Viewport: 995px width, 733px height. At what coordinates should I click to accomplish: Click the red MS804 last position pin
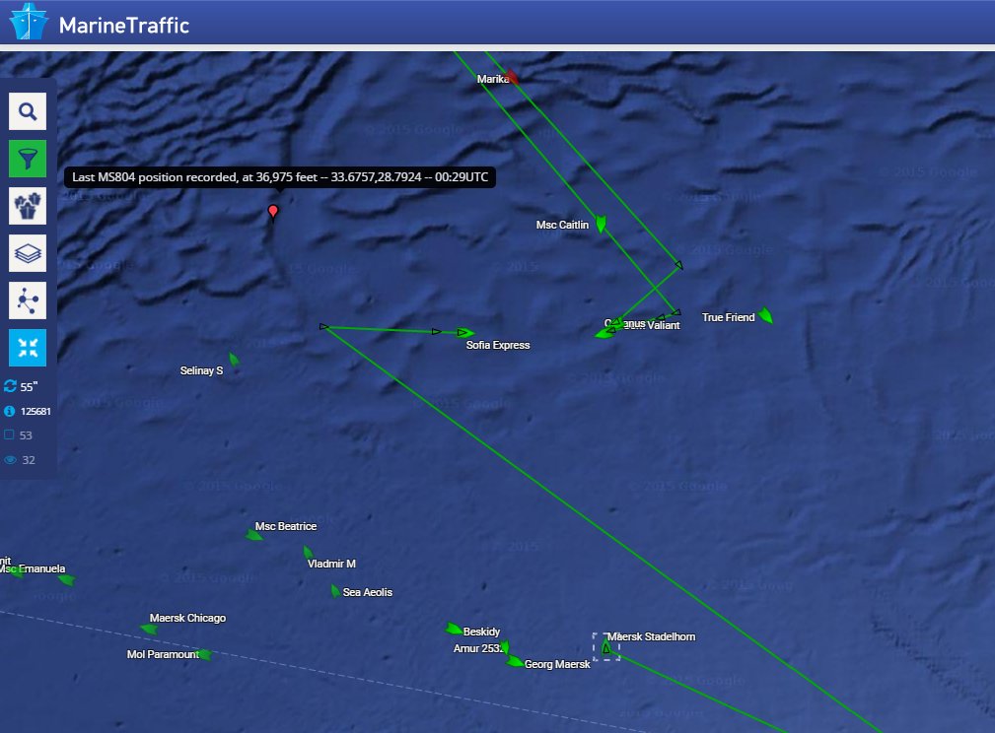pyautogui.click(x=273, y=212)
